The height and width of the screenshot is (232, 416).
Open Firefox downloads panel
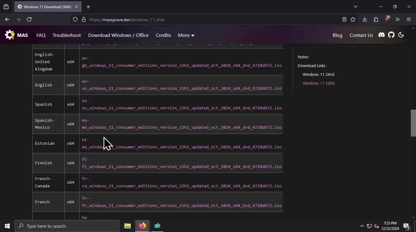(365, 19)
